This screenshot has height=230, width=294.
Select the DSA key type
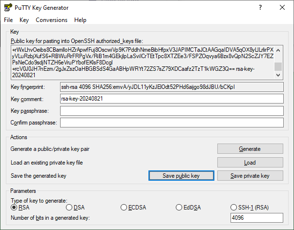click(75, 208)
